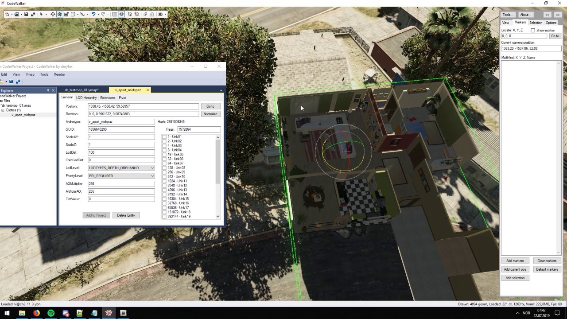Toggle the project window icon
This screenshot has width=567, height=319.
(121, 14)
